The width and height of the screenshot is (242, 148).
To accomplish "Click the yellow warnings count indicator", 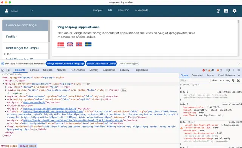I will pos(211,70).
